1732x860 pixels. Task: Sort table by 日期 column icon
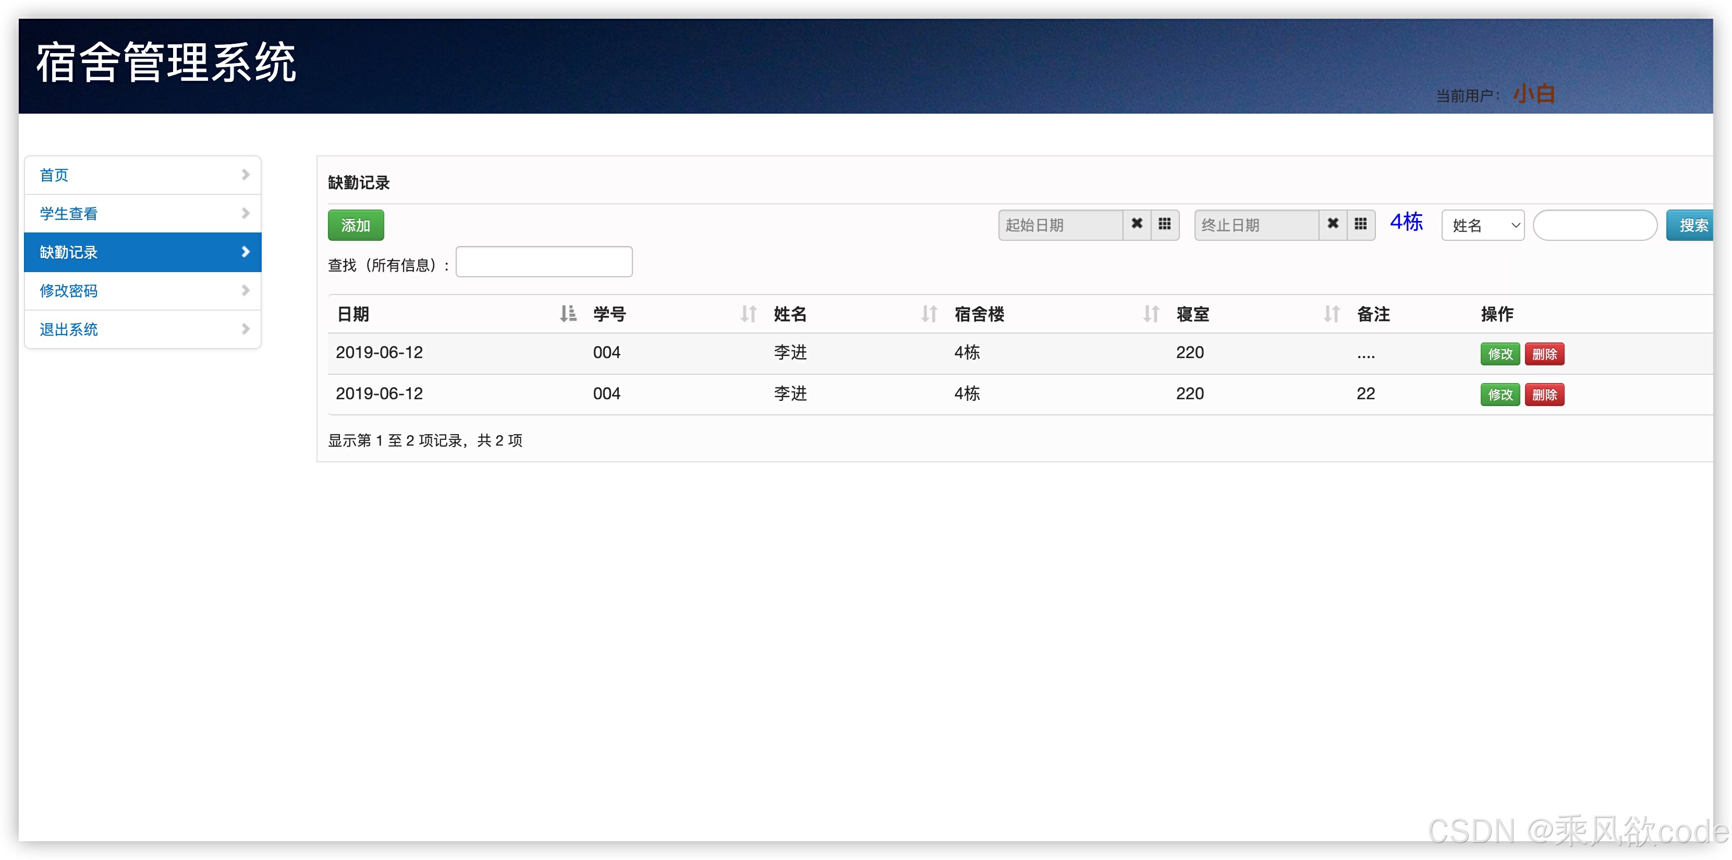tap(567, 314)
